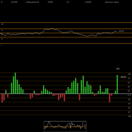This screenshot has width=132, height=132.
Task: Click the RSI axis label 30
Action: [x=2, y=39]
